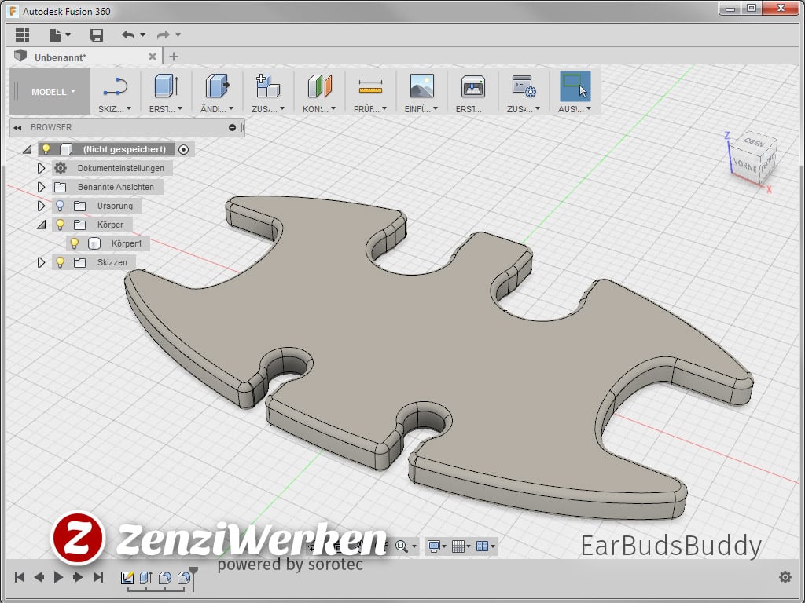805x603 pixels.
Task: Open the grid and snaps settings icon
Action: 458,546
